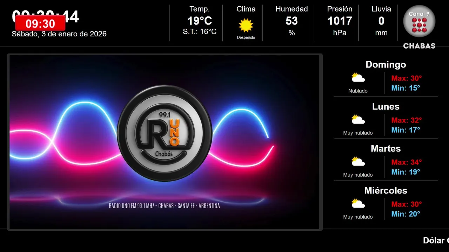Click the Presión 1017 value
The width and height of the screenshot is (449, 252).
[340, 21]
